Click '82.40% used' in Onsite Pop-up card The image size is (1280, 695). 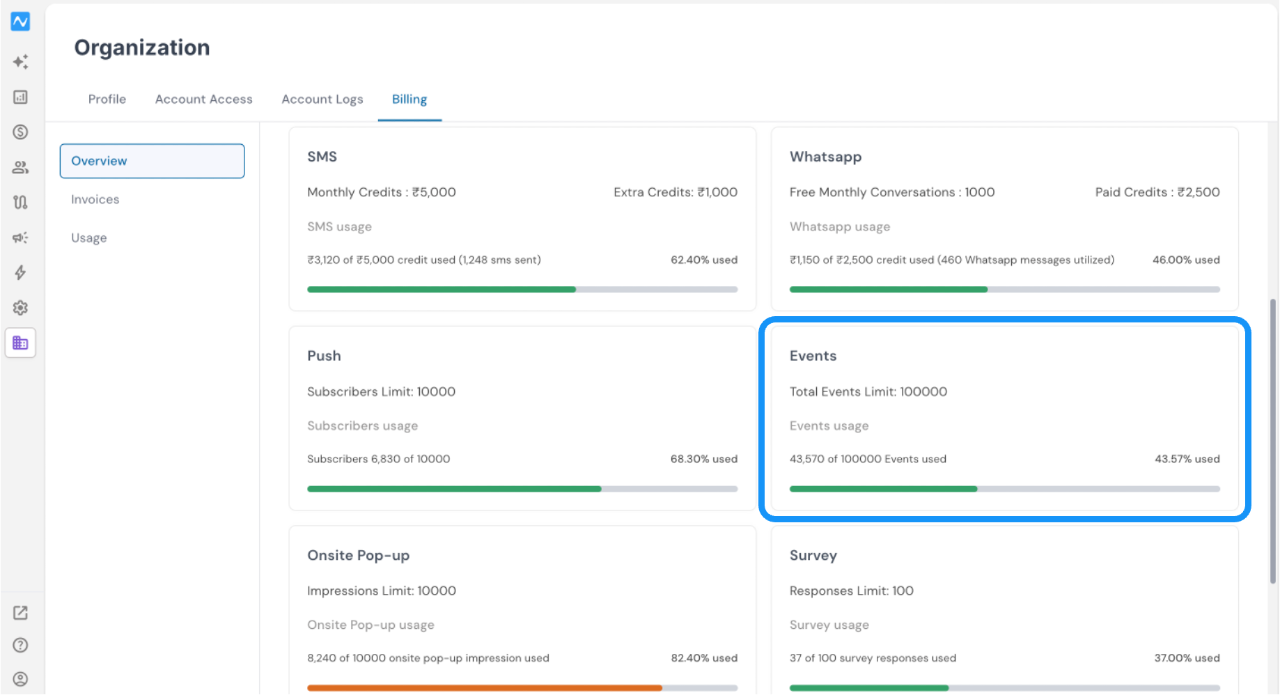(x=704, y=658)
